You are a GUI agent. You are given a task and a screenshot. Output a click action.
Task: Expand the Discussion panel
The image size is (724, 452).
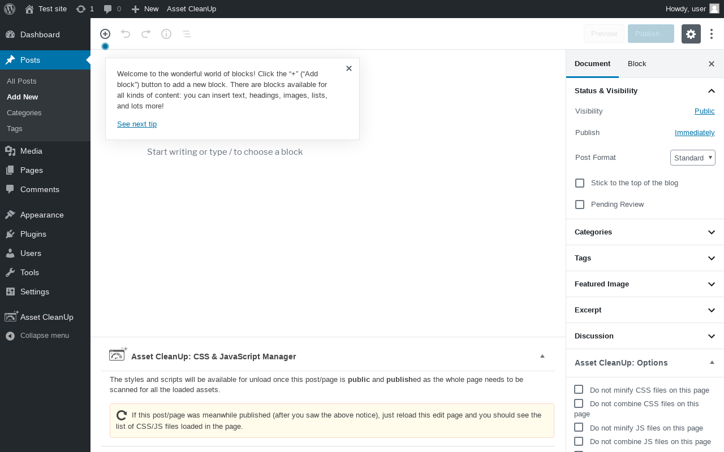[x=645, y=336]
